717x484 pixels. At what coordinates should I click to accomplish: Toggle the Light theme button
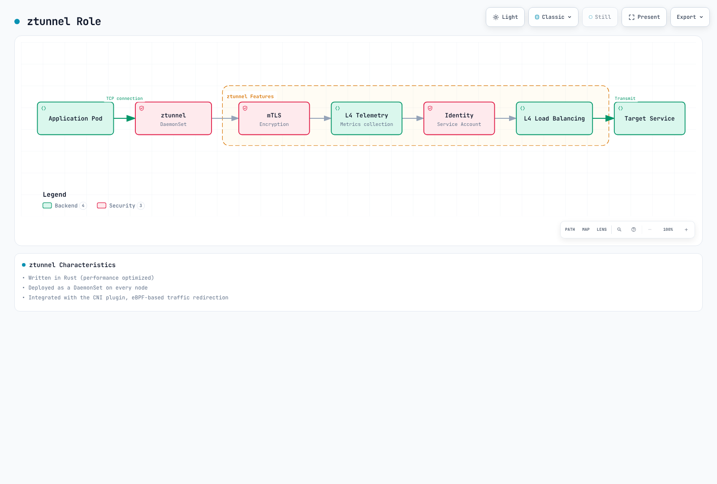point(505,17)
